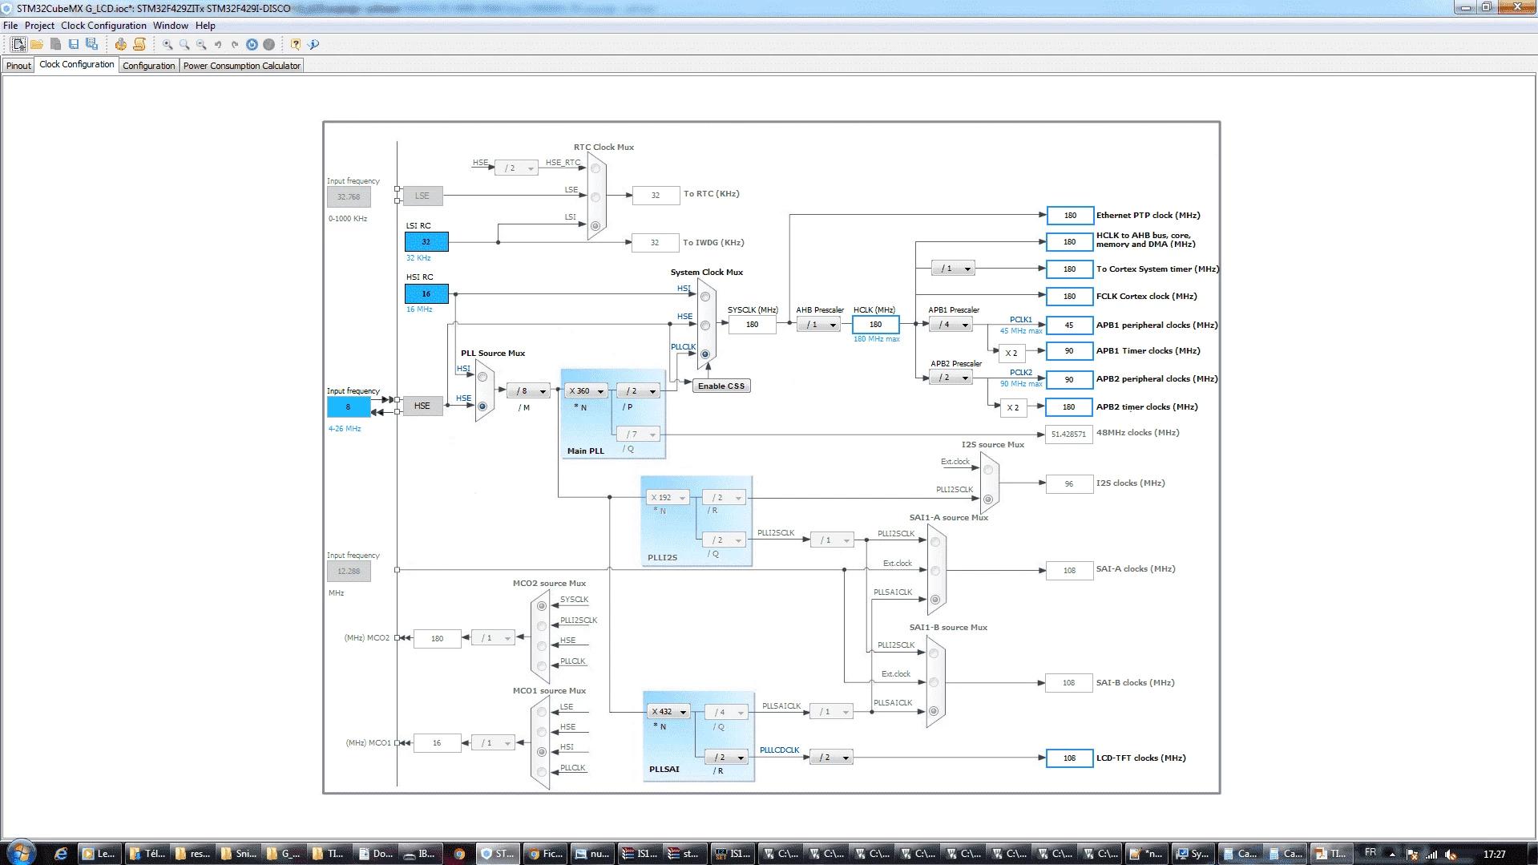This screenshot has height=865, width=1538.
Task: Open the Window menu
Action: point(171,26)
